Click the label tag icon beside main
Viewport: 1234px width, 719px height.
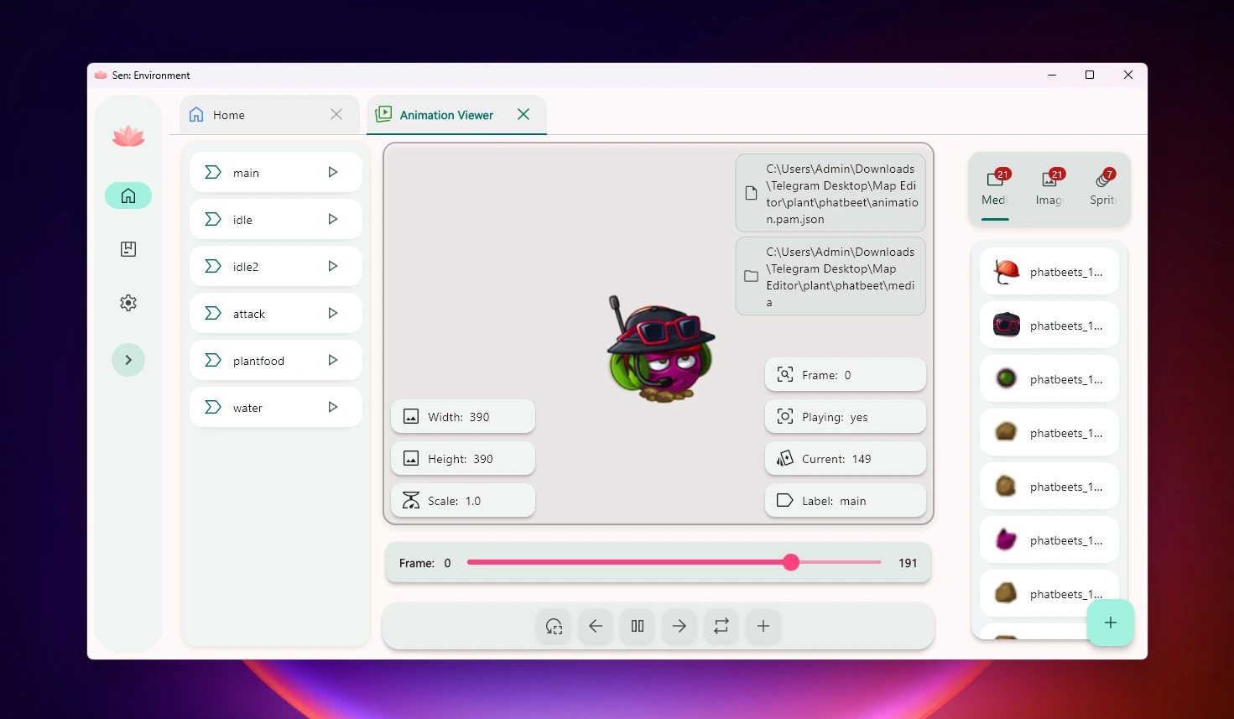213,172
